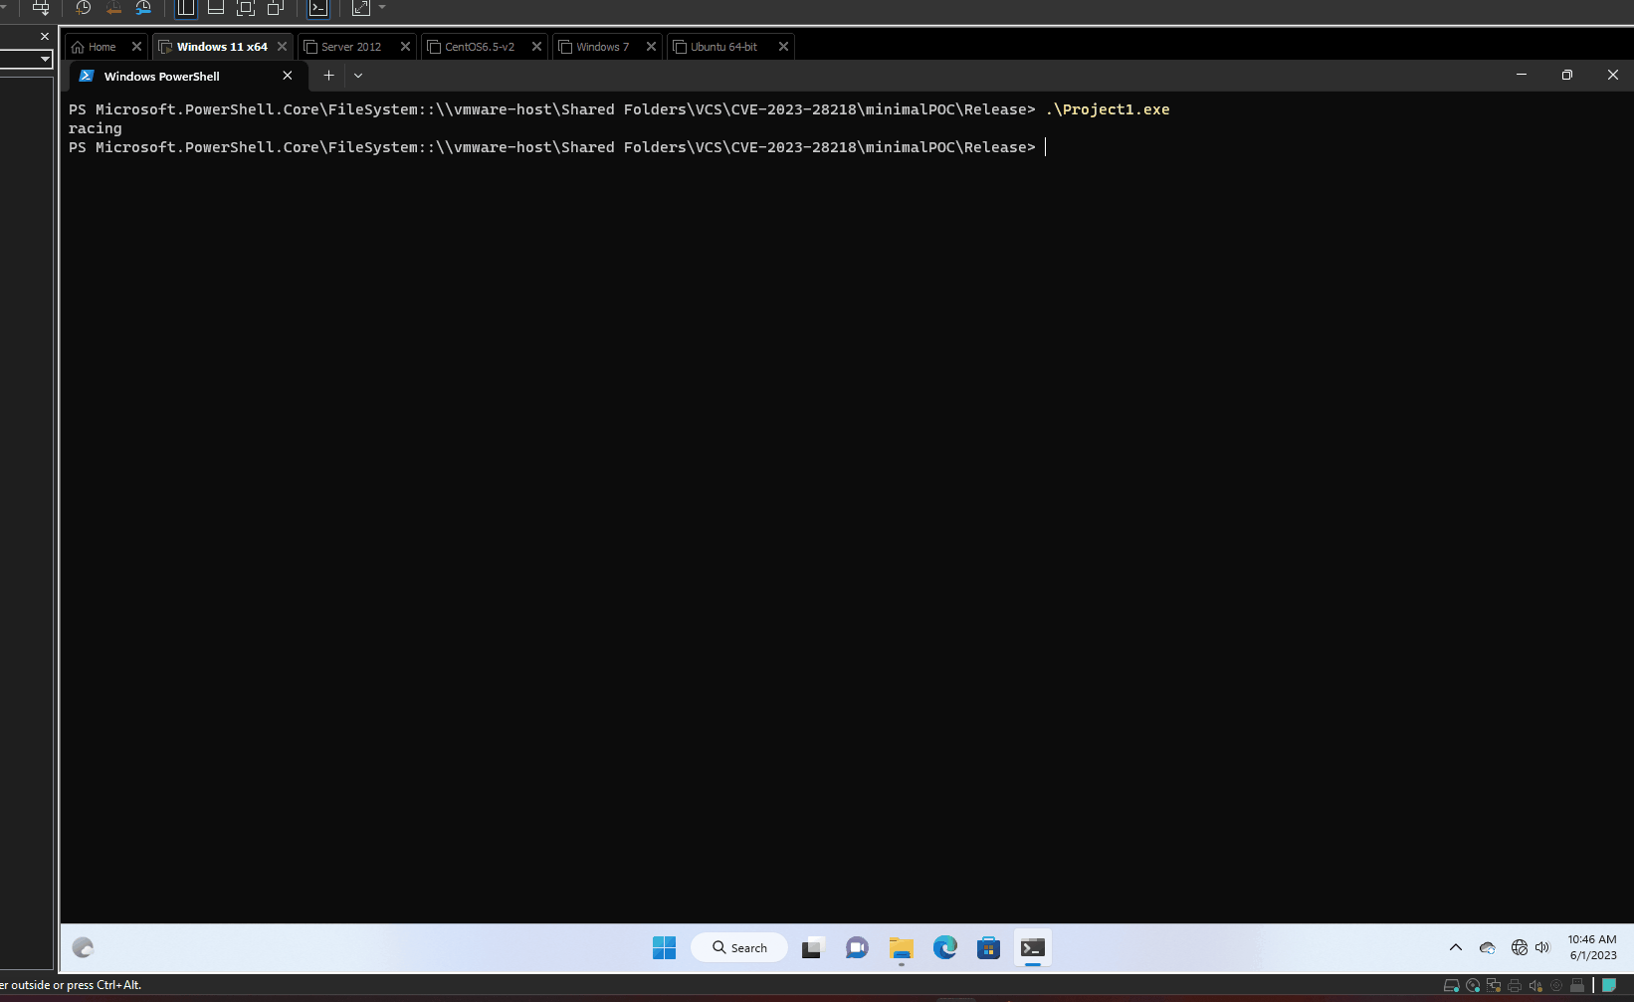Click the taskbar Search box
The image size is (1634, 1002).
(x=739, y=948)
